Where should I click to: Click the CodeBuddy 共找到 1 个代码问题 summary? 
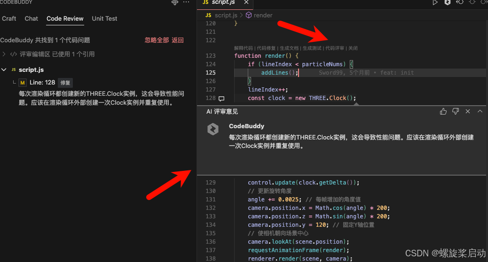[x=45, y=40]
